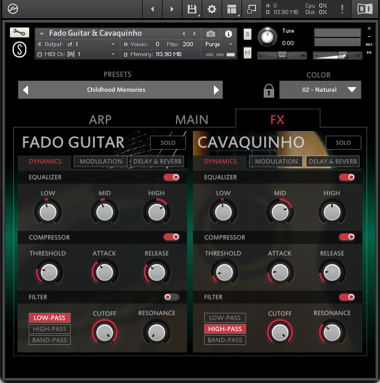380x383 pixels.
Task: Open the instrument info icon
Action: coord(229,34)
